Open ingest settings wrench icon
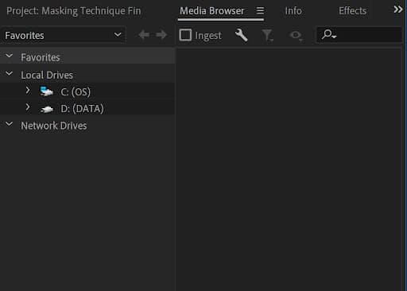 tap(242, 35)
